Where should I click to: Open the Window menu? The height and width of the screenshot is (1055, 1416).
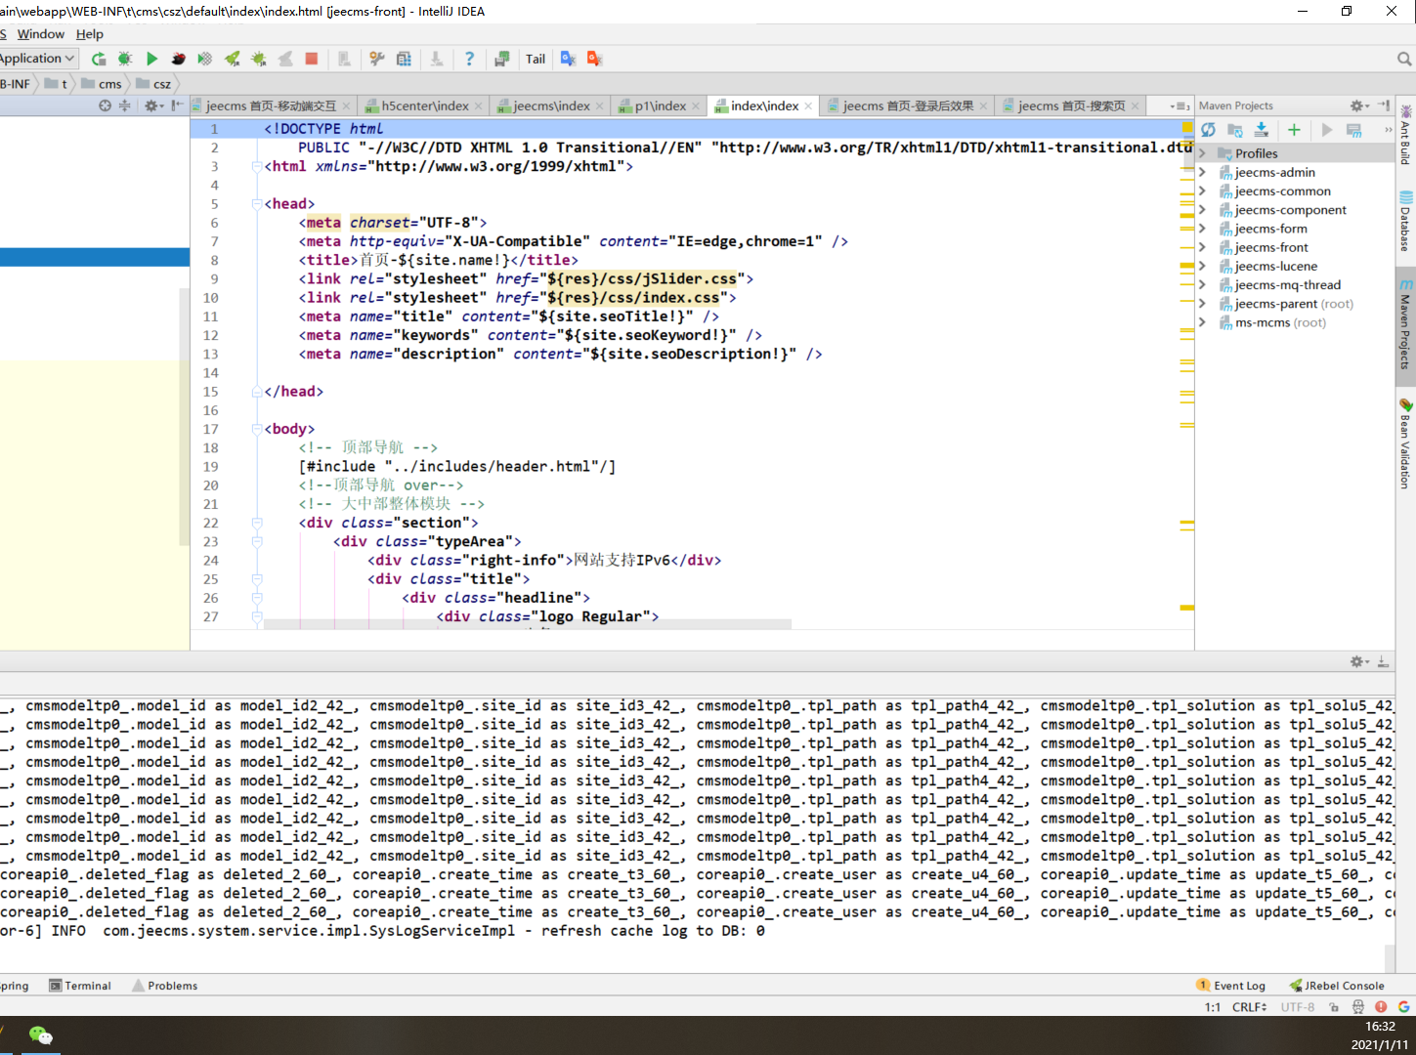[40, 34]
